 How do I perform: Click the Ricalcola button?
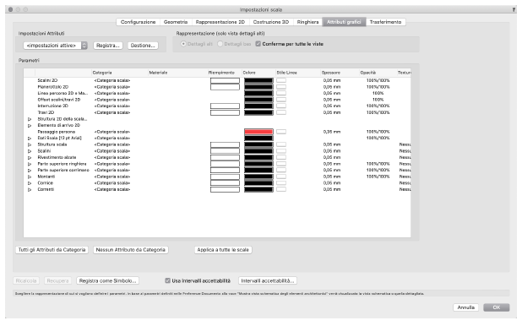26,280
